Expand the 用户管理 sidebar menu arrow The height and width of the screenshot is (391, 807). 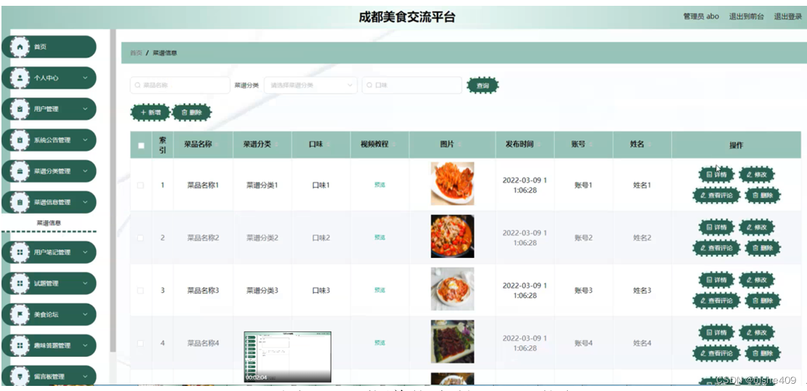click(86, 109)
